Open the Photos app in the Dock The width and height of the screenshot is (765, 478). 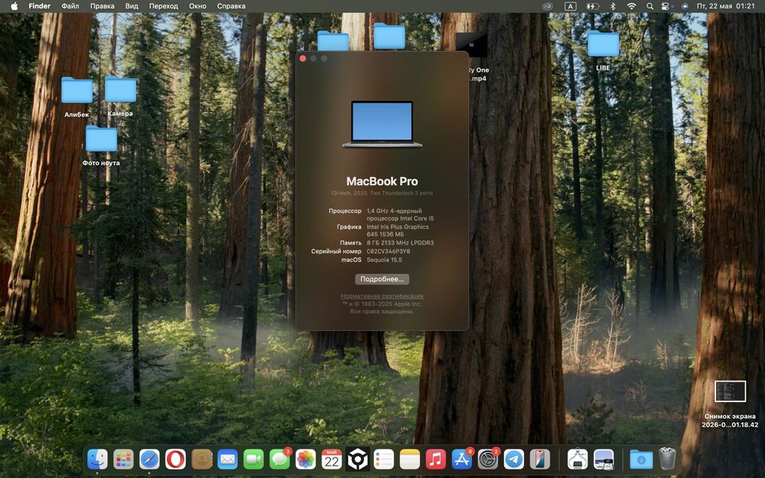coord(306,459)
